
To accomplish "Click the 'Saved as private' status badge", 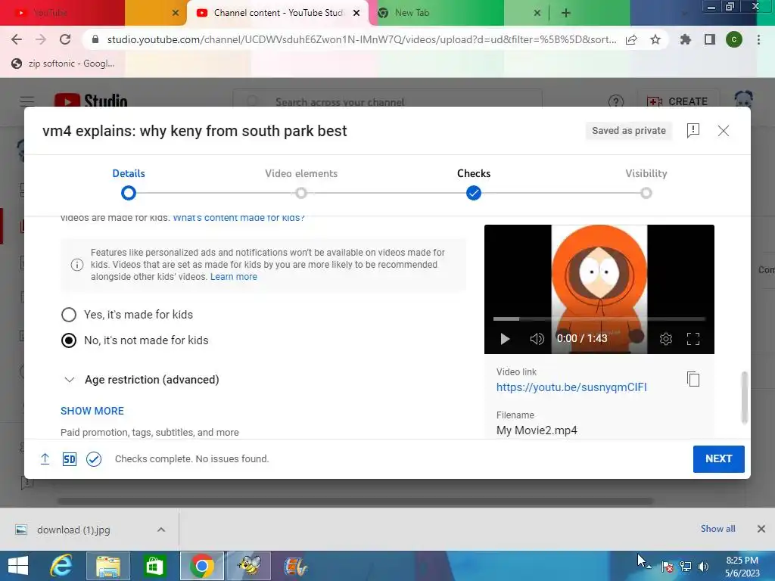I will tap(629, 130).
